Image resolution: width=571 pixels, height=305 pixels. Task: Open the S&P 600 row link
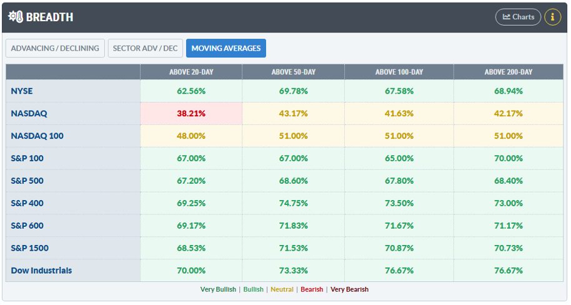coord(27,226)
